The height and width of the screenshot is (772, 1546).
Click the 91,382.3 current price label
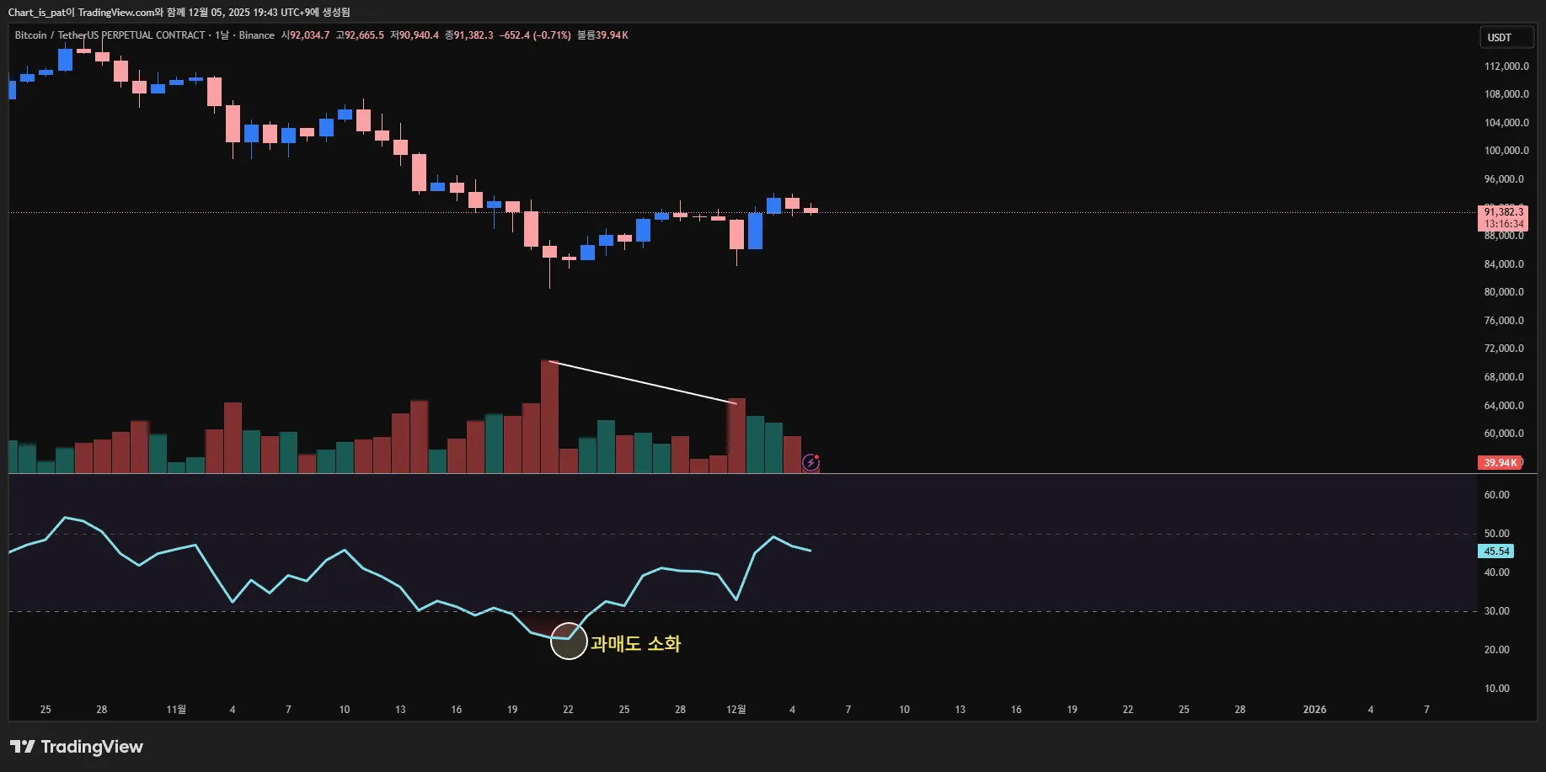(1503, 212)
